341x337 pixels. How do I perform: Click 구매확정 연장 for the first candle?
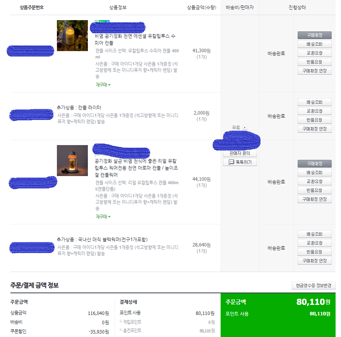pos(314,71)
